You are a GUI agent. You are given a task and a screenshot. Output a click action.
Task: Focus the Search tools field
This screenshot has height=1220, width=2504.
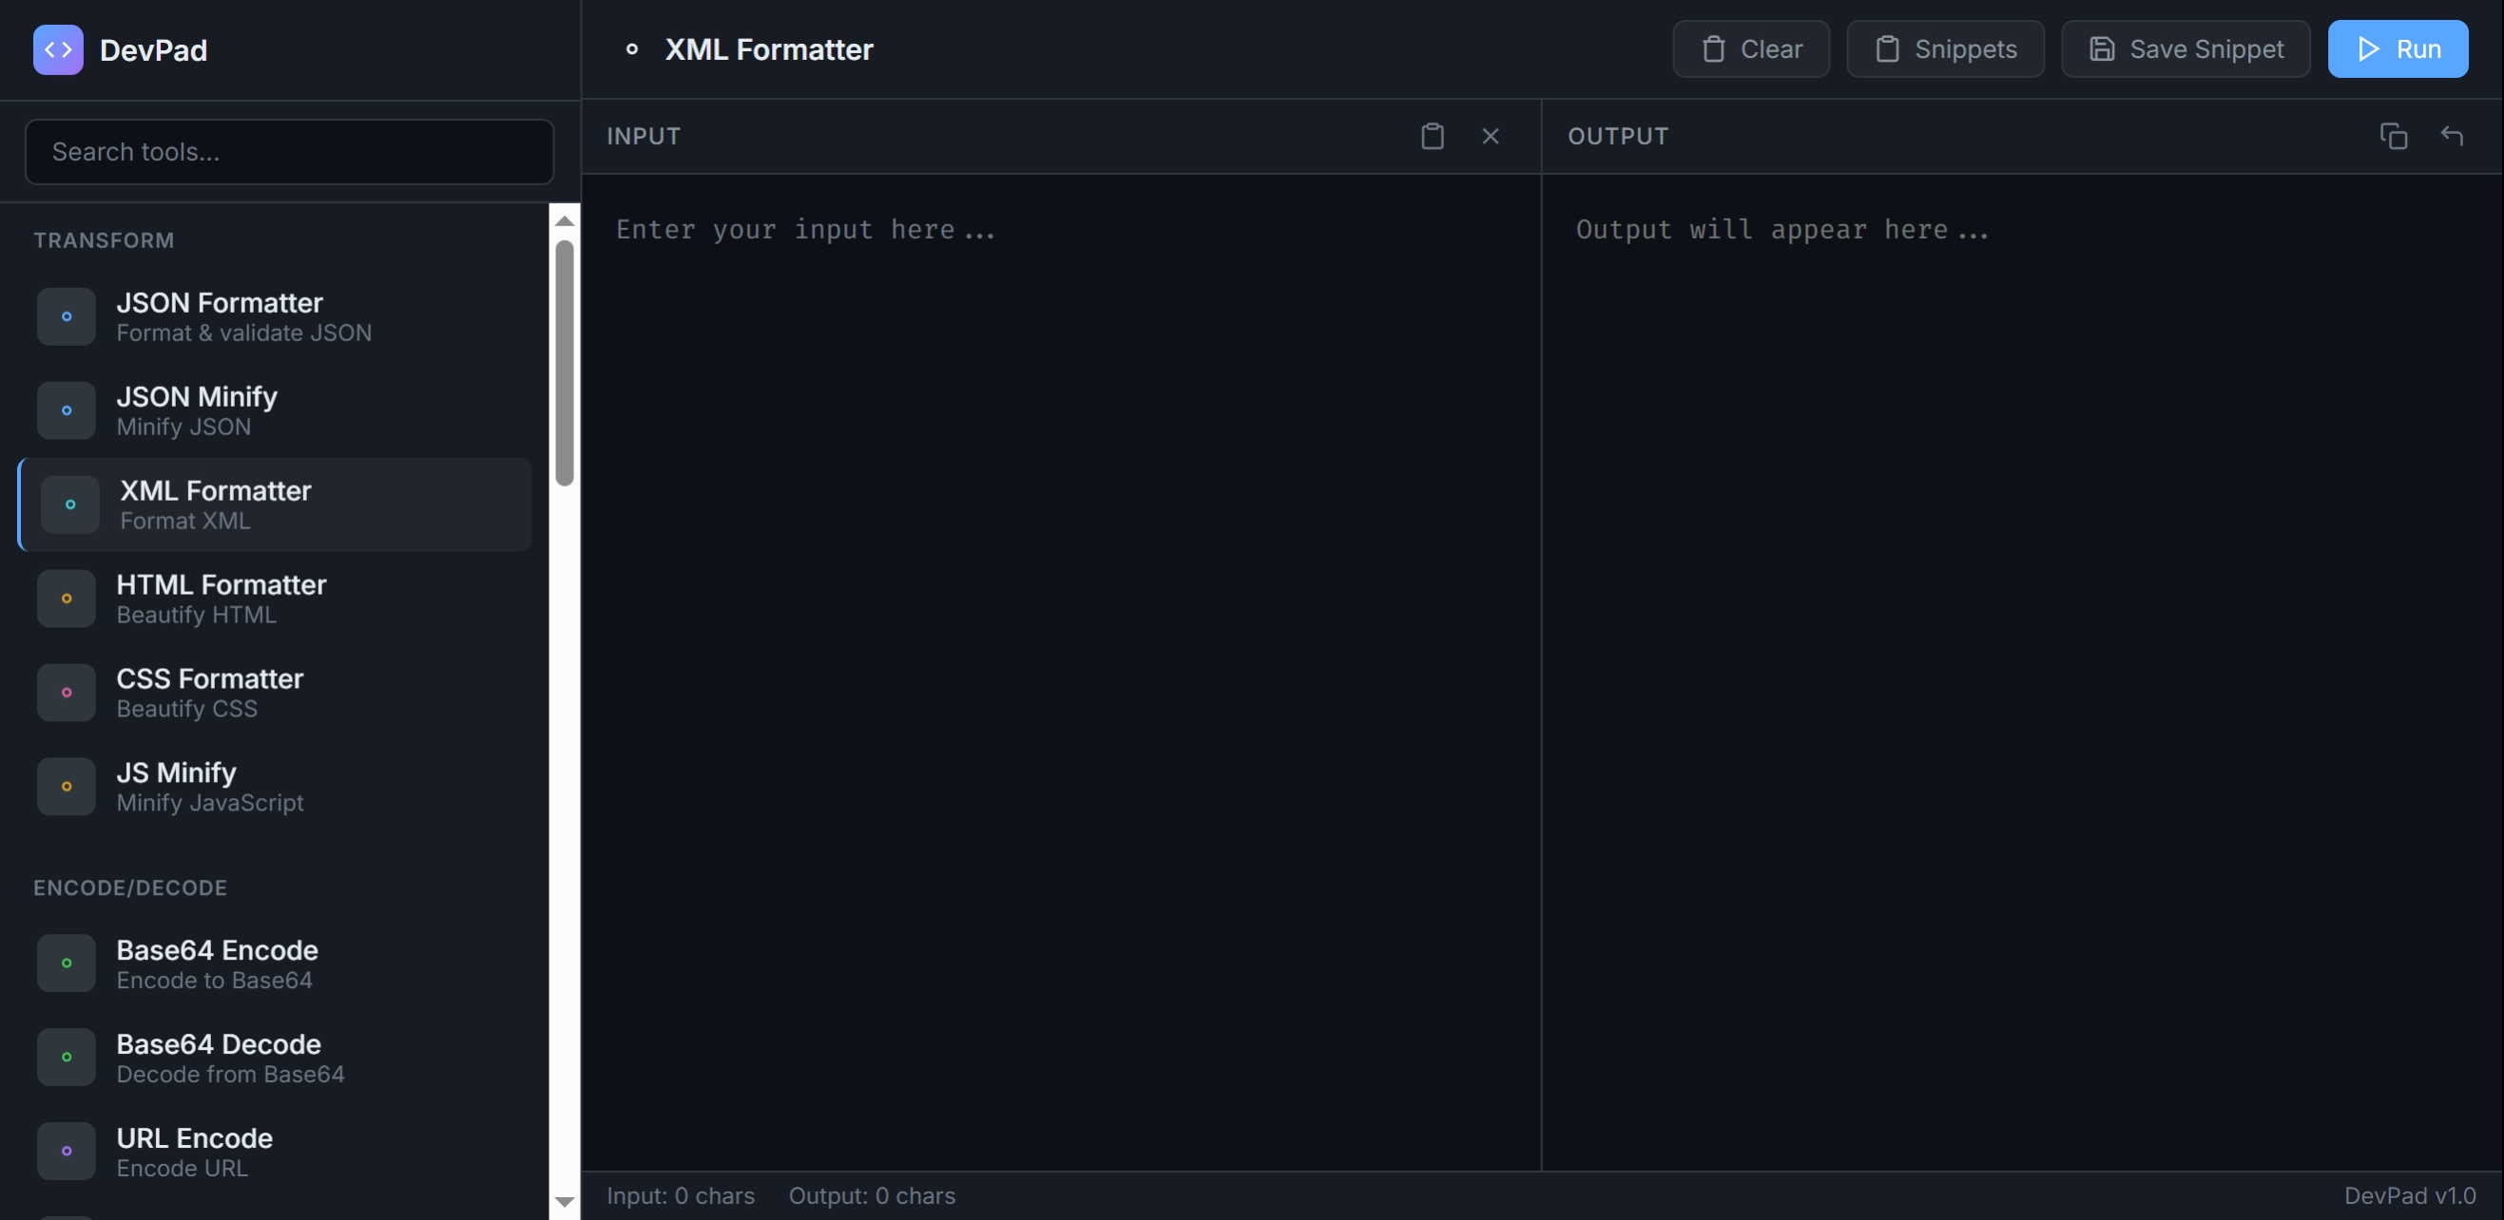pos(290,151)
